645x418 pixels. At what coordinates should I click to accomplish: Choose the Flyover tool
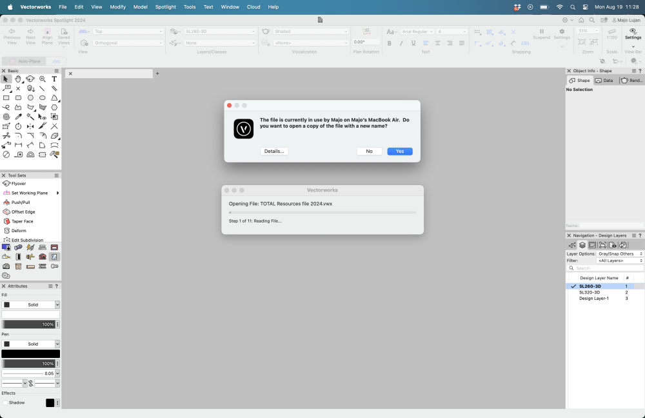pyautogui.click(x=18, y=183)
